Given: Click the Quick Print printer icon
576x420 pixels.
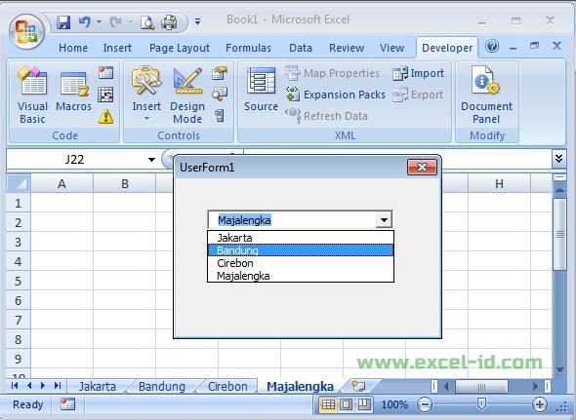Looking at the screenshot, I should tap(170, 22).
